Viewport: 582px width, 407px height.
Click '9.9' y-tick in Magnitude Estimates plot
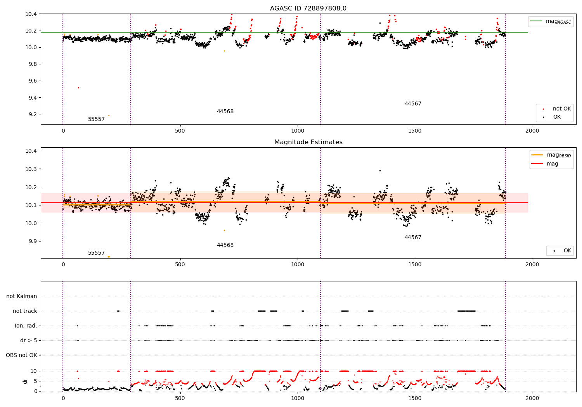coord(32,241)
